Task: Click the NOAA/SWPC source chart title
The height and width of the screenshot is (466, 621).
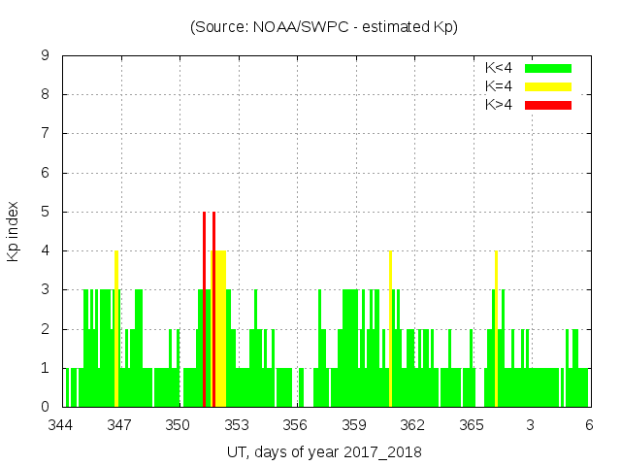Action: (324, 27)
